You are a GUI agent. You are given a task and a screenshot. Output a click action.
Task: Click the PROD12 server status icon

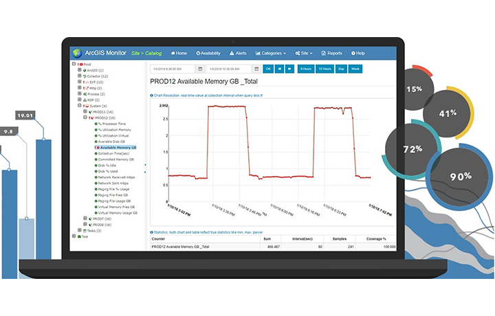click(x=92, y=118)
